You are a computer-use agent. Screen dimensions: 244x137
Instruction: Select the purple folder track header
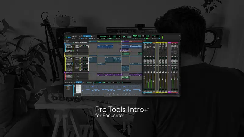[x=77, y=73]
